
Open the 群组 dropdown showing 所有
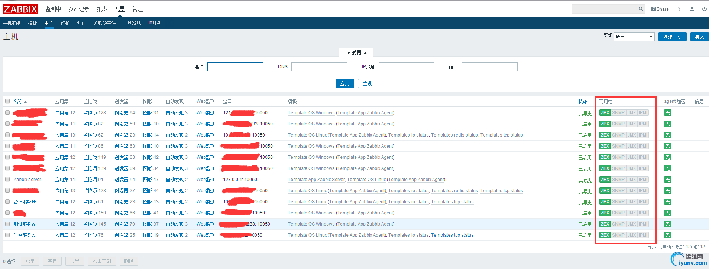point(634,37)
